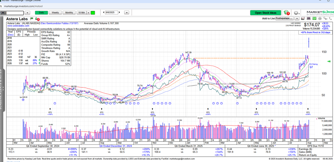Click the EPS +999% marker
The height and width of the screenshot is (162, 334).
153,112
